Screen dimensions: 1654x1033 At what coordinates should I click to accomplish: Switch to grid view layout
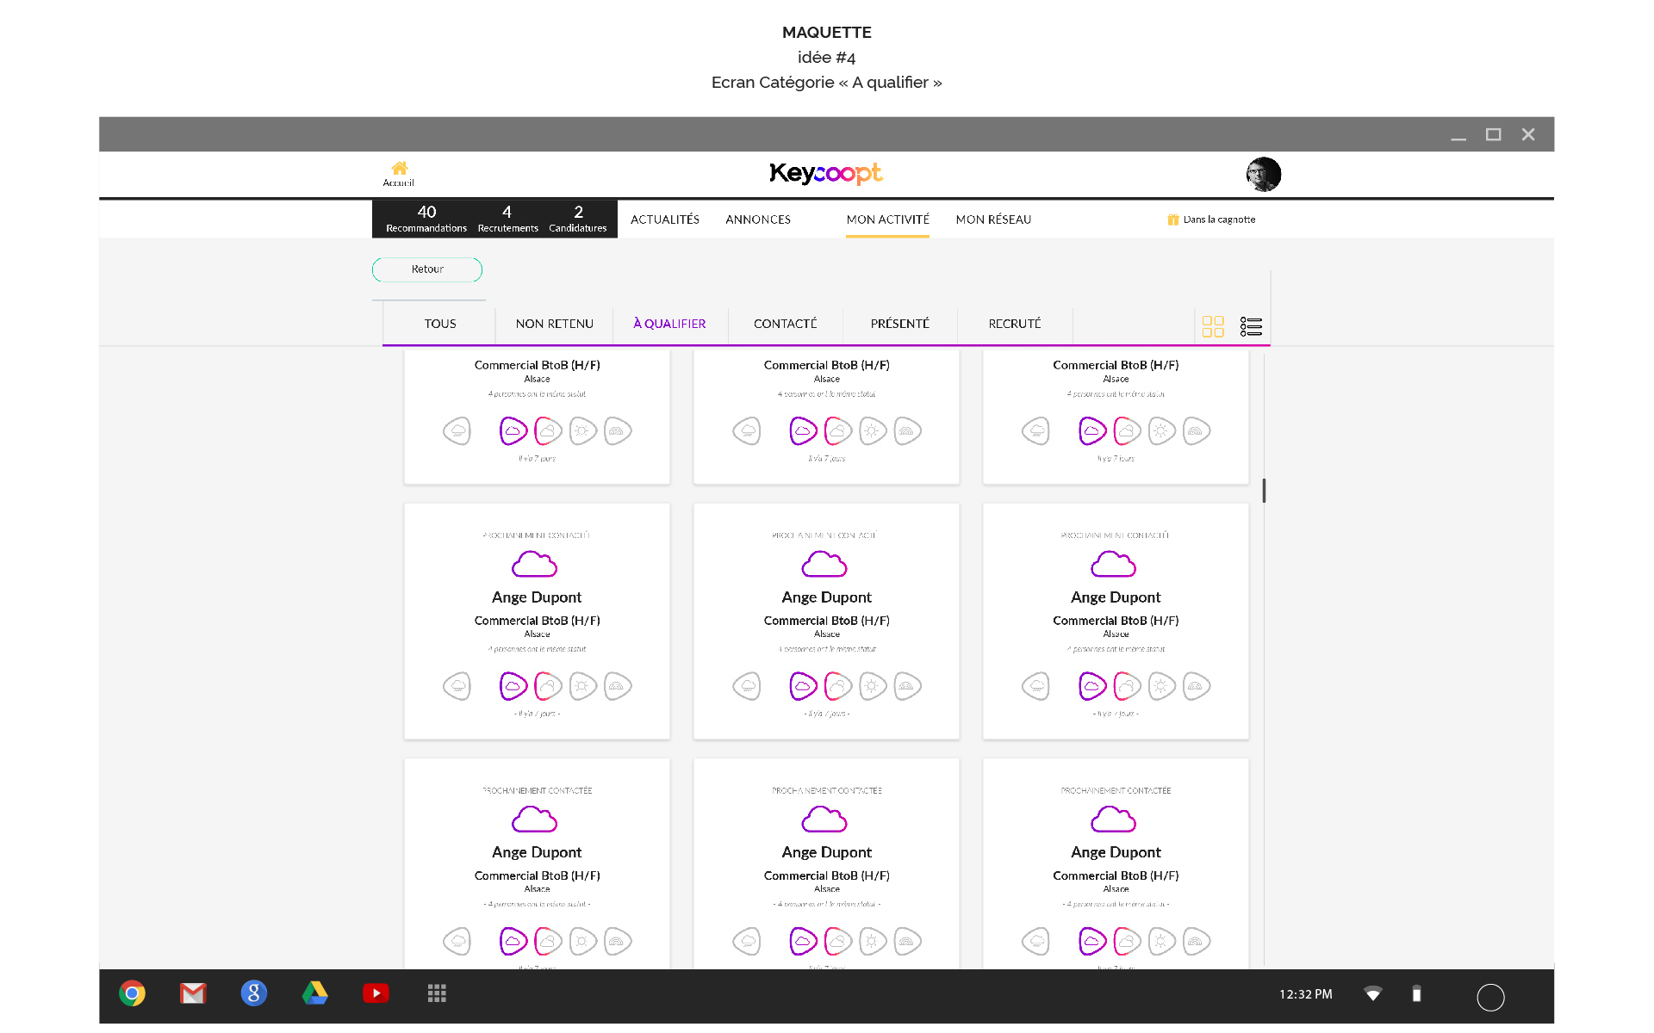(1213, 326)
